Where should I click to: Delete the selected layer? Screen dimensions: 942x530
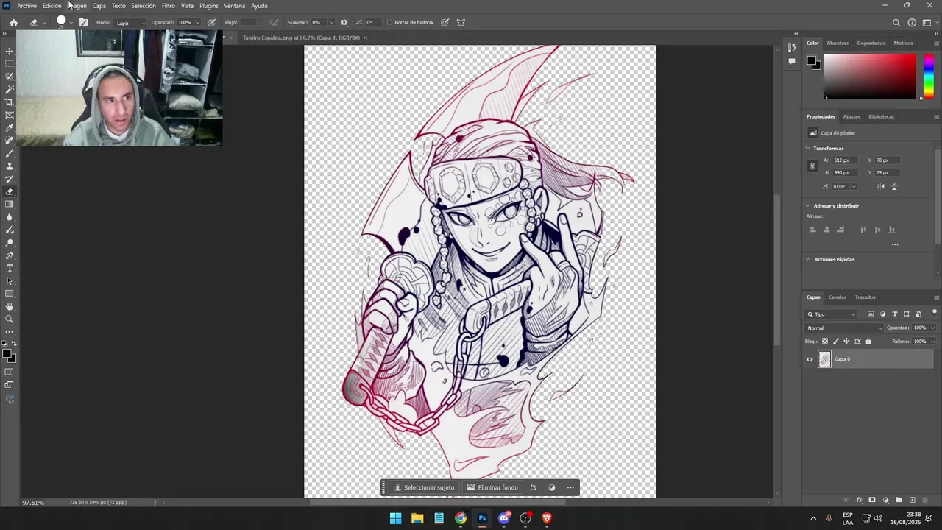pyautogui.click(x=925, y=500)
